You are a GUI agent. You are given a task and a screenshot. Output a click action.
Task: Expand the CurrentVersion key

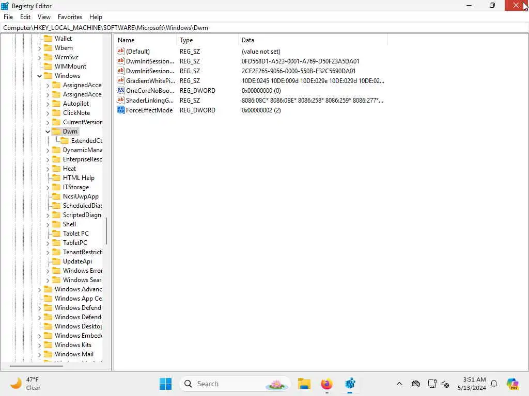click(48, 122)
